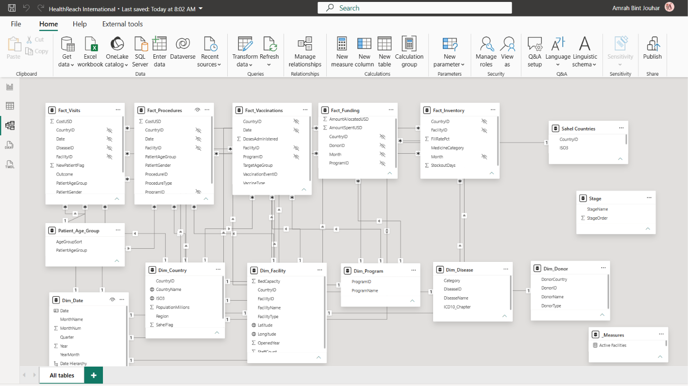The height and width of the screenshot is (386, 688).
Task: Open the File menu
Action: click(x=16, y=24)
